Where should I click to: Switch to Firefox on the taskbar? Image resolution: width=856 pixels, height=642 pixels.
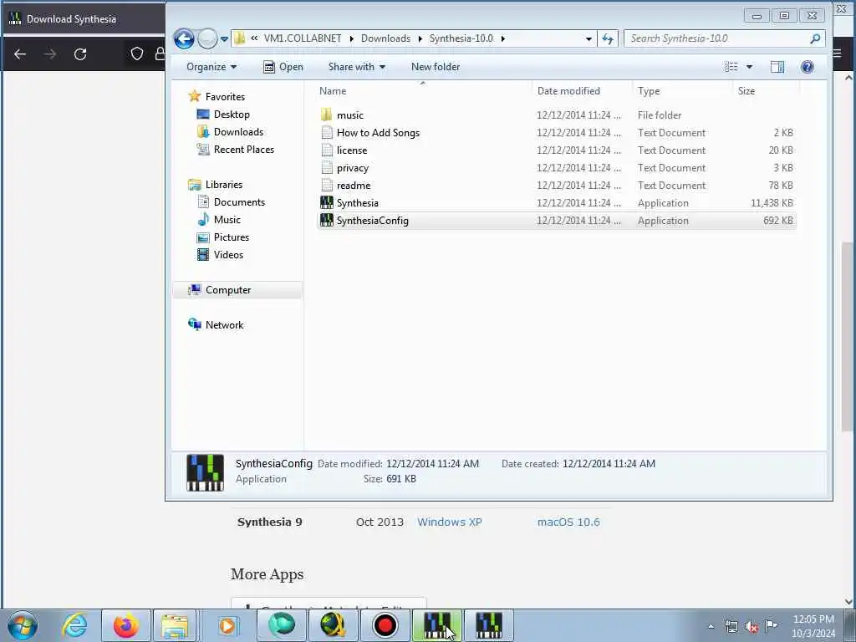tap(126, 625)
